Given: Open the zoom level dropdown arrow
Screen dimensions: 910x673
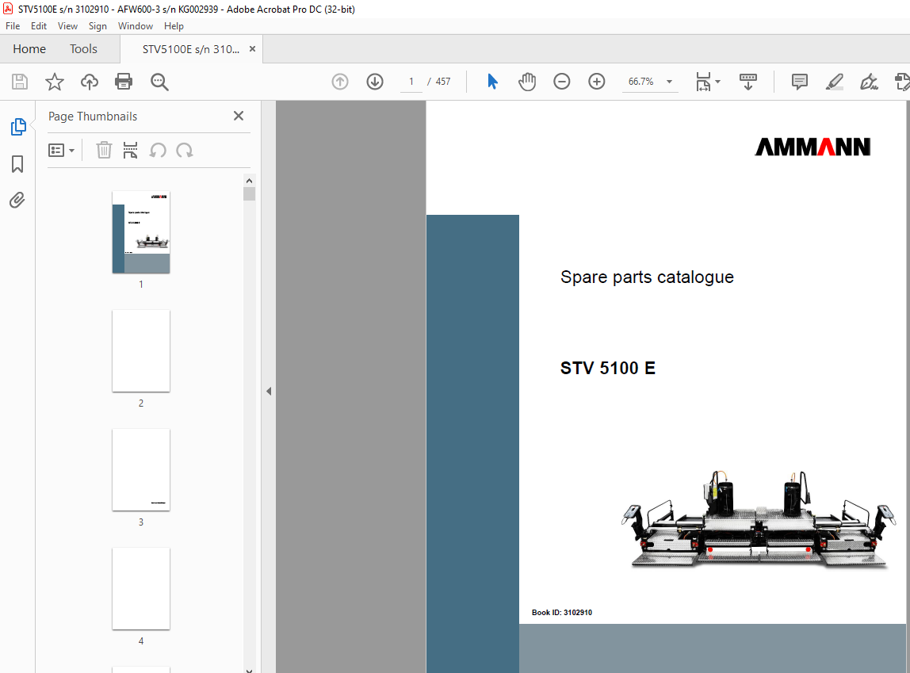Looking at the screenshot, I should point(669,82).
